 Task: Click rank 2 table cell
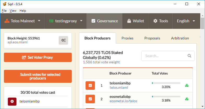click(x=101, y=99)
